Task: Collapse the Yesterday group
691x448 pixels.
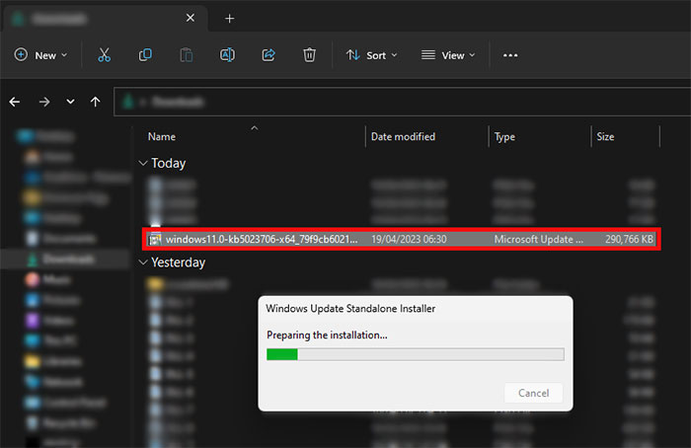Action: pos(143,262)
